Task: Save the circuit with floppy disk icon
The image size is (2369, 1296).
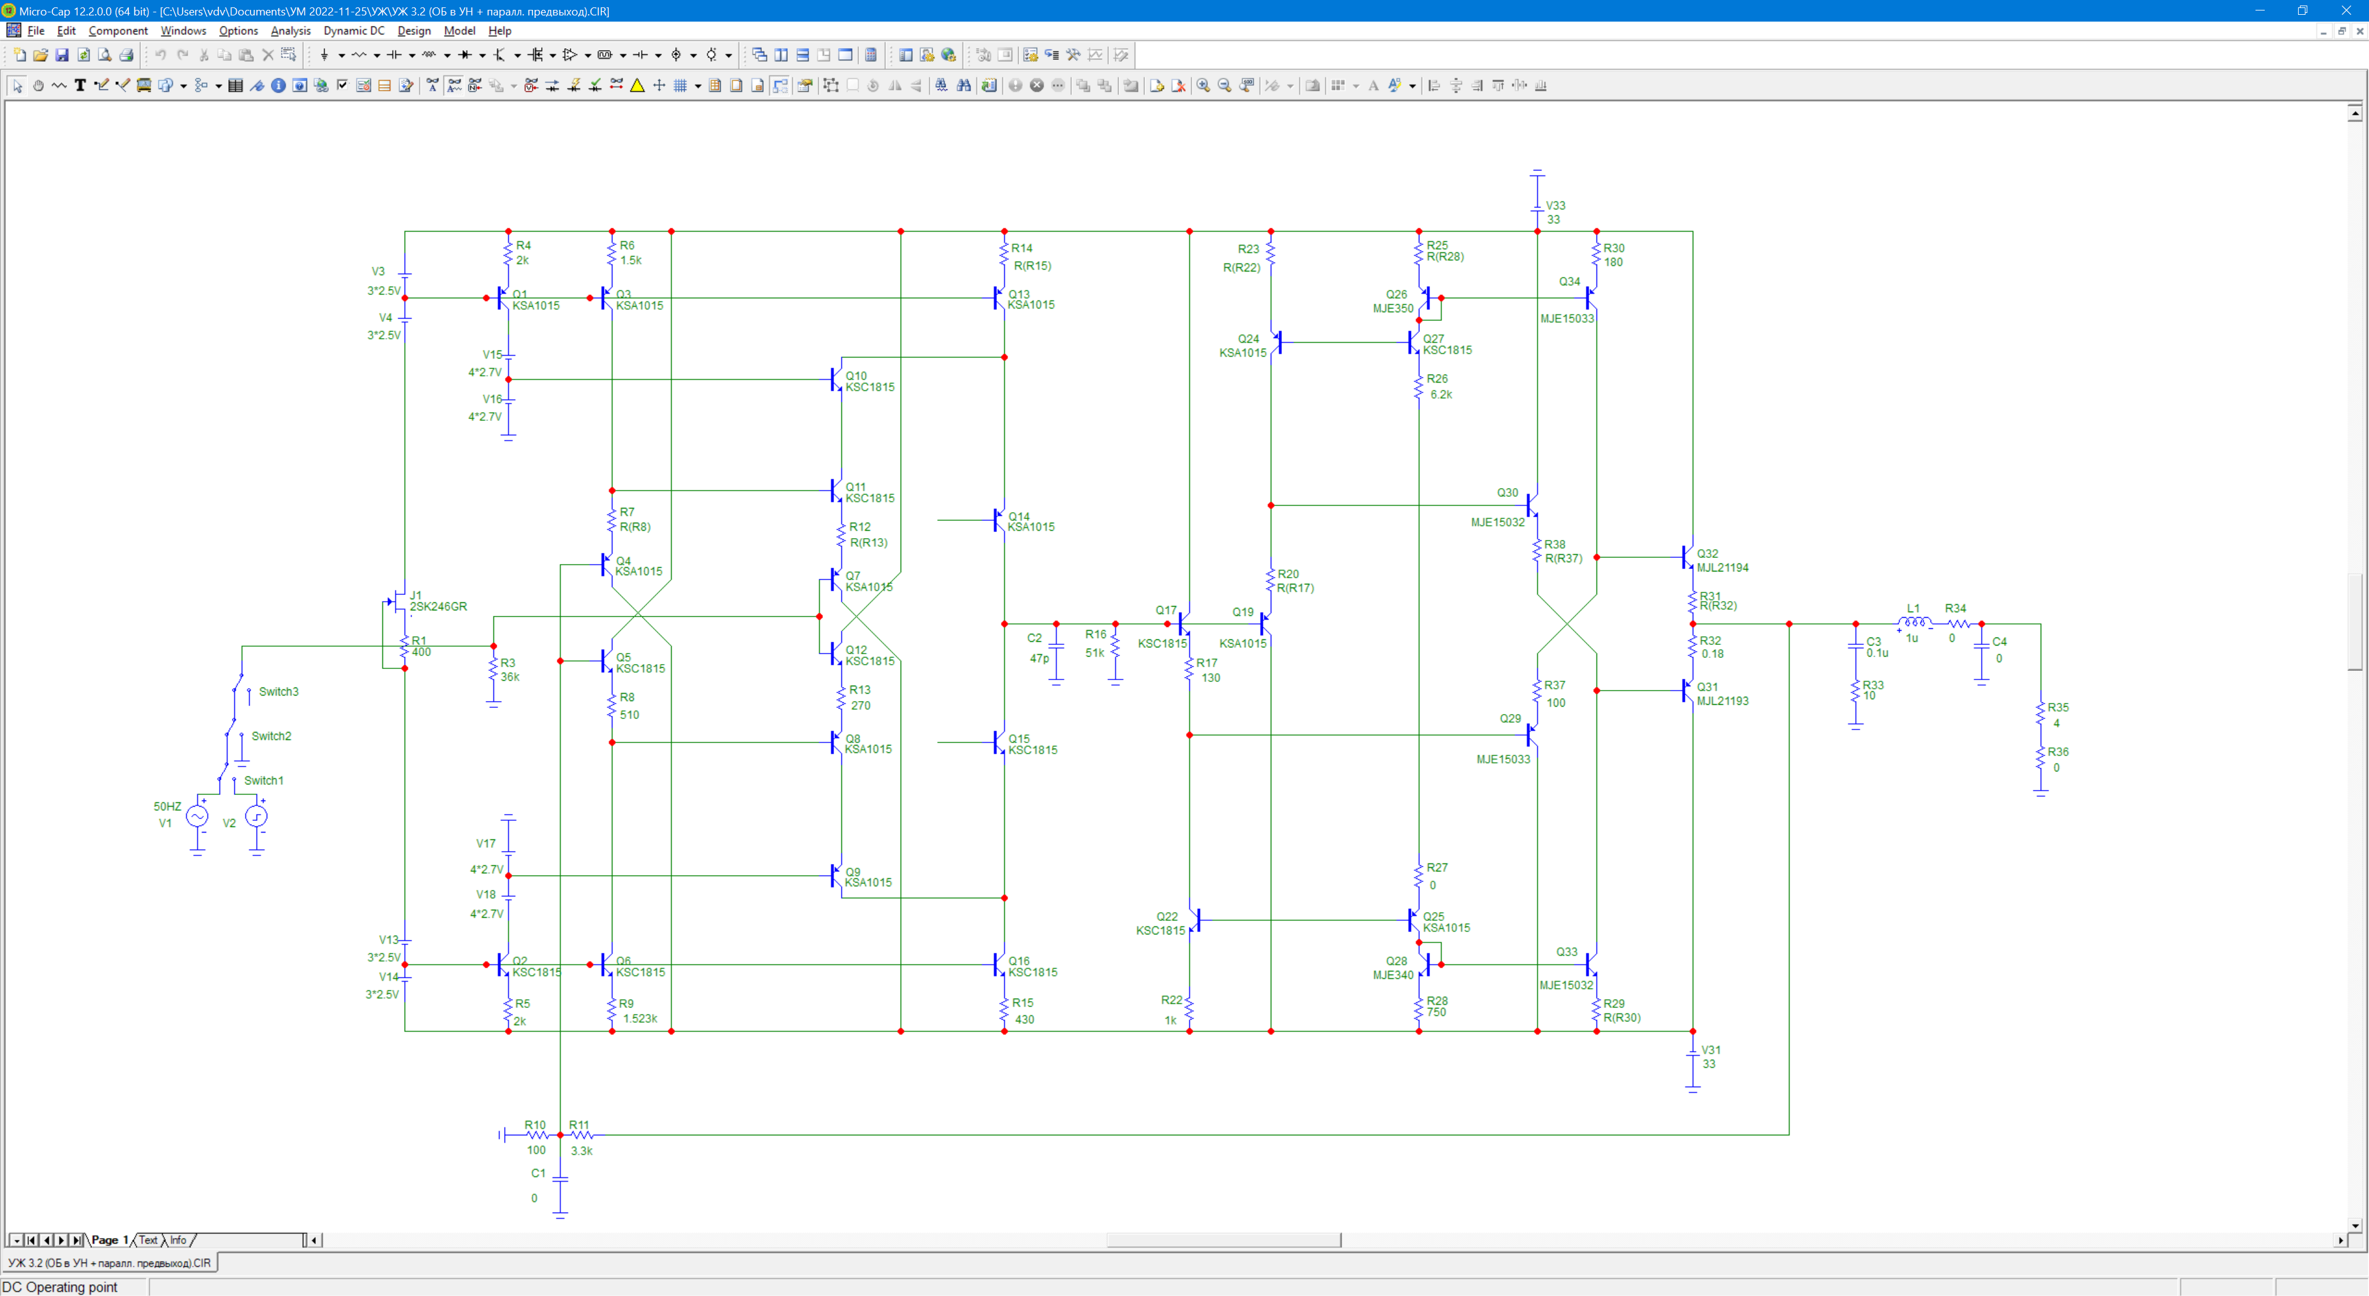Action: 62,55
